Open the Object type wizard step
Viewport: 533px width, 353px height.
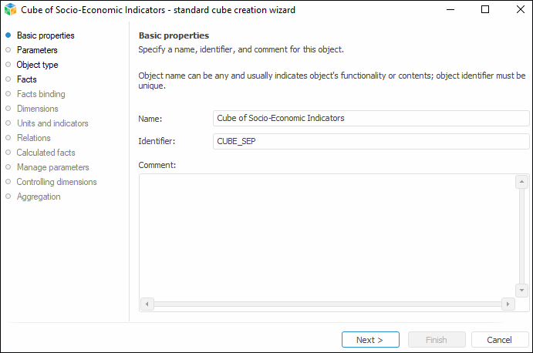coord(37,65)
